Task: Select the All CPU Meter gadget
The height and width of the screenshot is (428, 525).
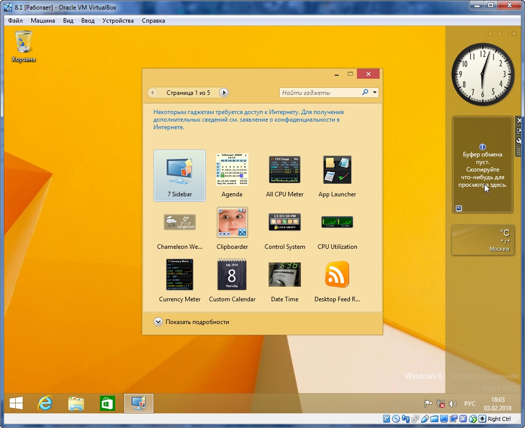Action: click(285, 176)
